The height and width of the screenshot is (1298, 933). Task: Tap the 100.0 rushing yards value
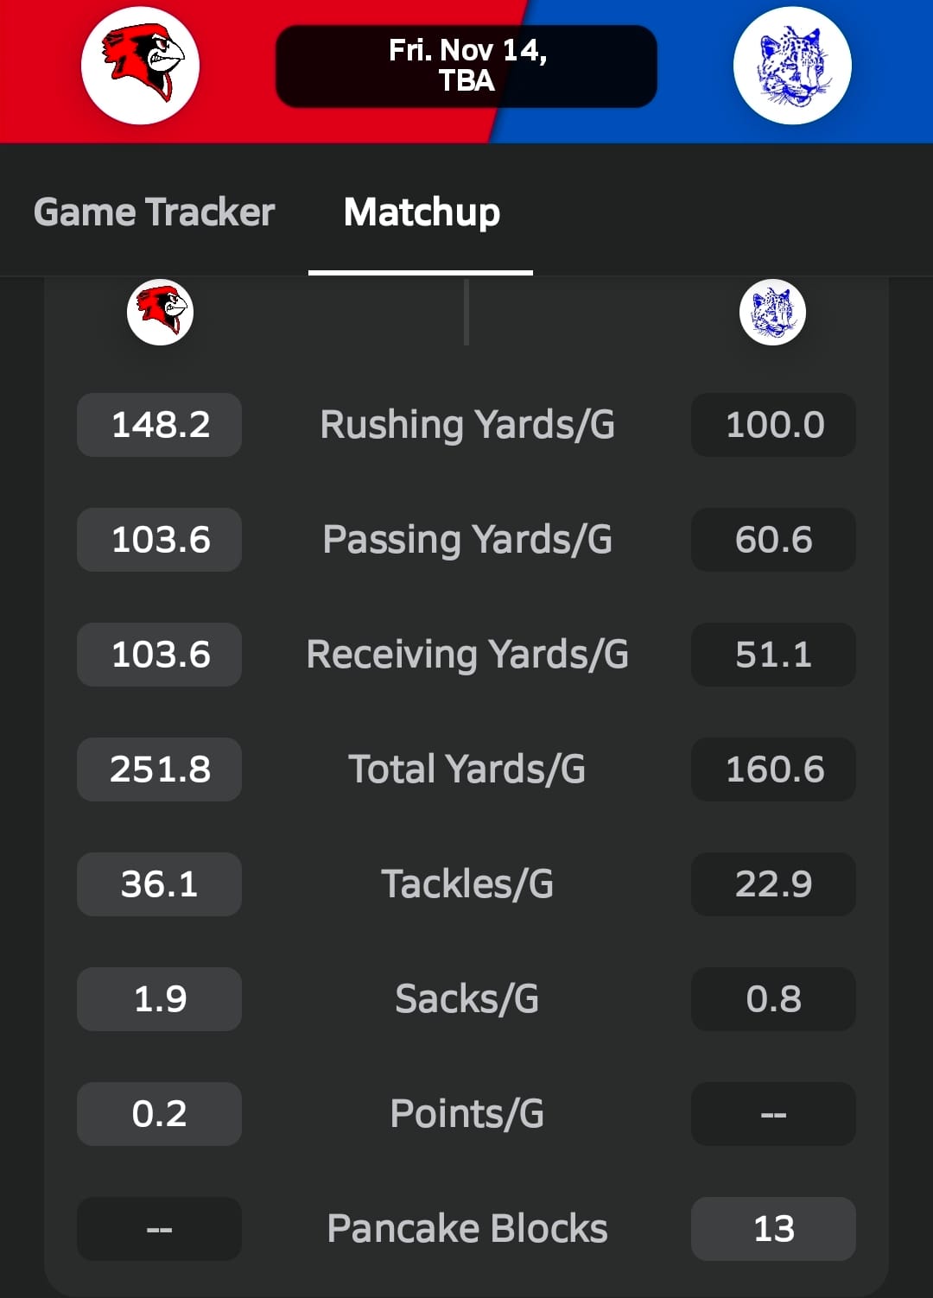click(773, 425)
